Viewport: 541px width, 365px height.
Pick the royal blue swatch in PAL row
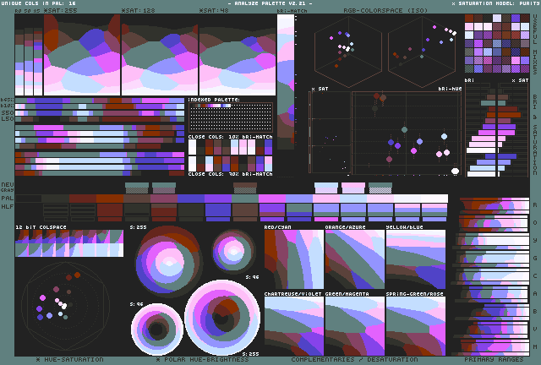click(191, 199)
